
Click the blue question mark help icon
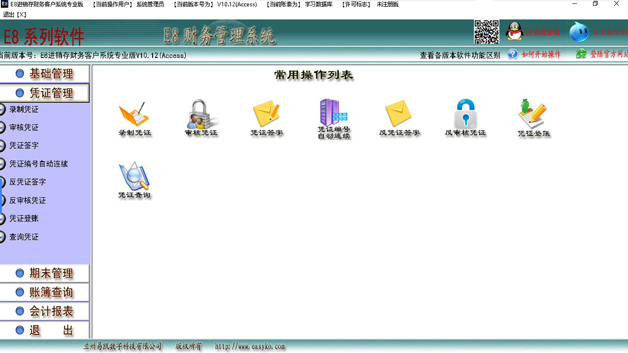(x=513, y=54)
